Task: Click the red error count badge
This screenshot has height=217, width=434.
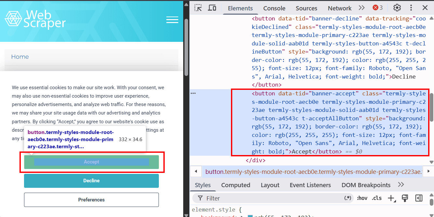Action: pos(378,8)
